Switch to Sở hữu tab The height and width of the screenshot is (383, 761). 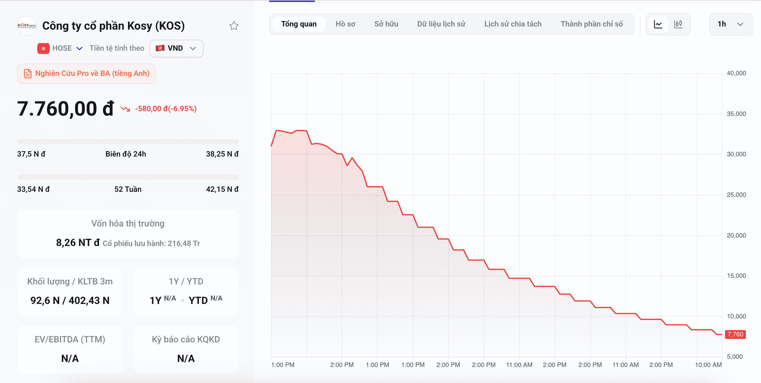386,24
